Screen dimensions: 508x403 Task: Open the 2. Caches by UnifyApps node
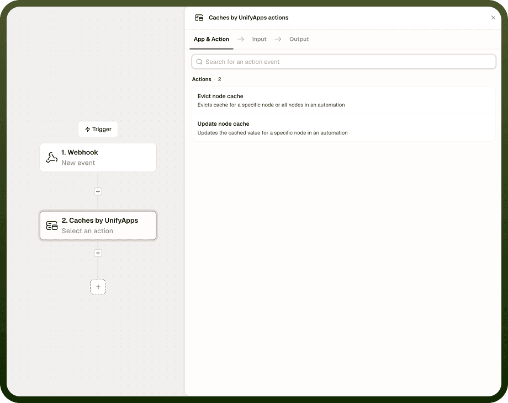(98, 225)
